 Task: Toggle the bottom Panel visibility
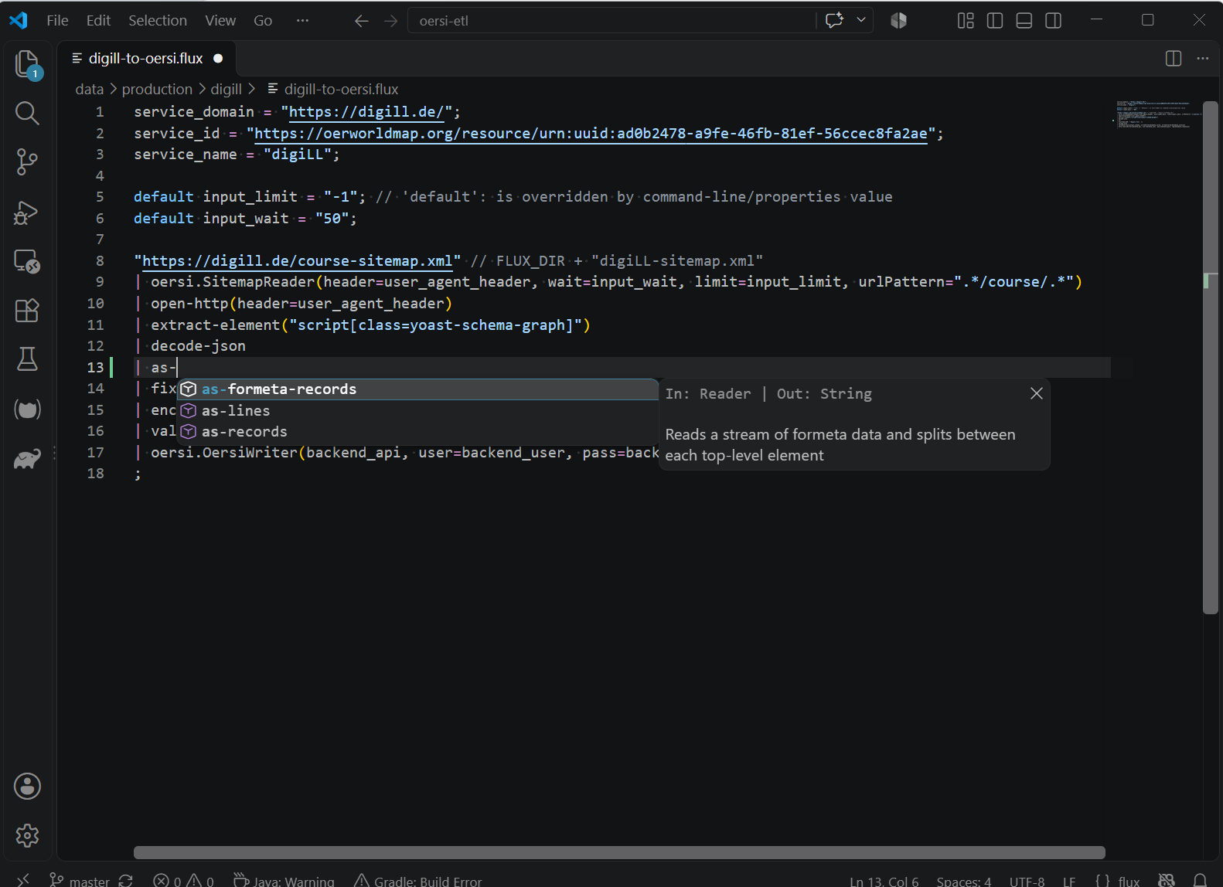(x=1024, y=21)
